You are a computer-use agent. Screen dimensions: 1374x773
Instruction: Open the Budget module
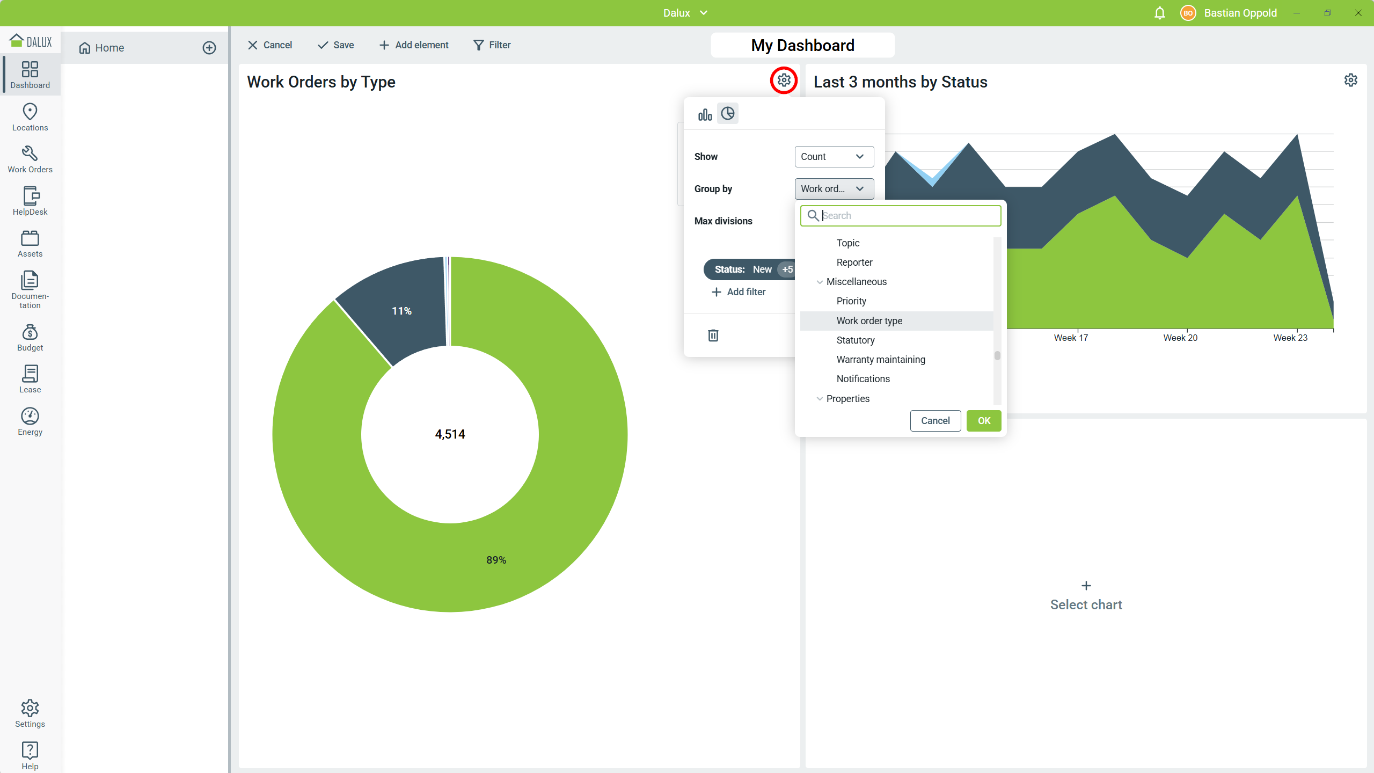[30, 338]
